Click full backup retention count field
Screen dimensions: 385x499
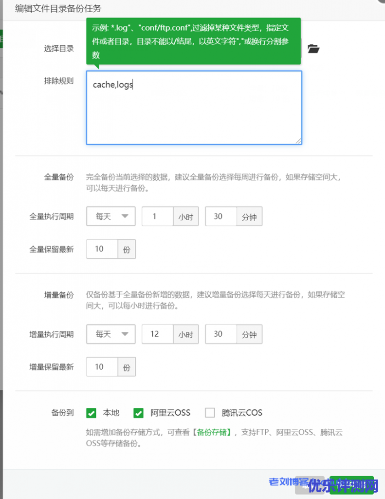(102, 249)
